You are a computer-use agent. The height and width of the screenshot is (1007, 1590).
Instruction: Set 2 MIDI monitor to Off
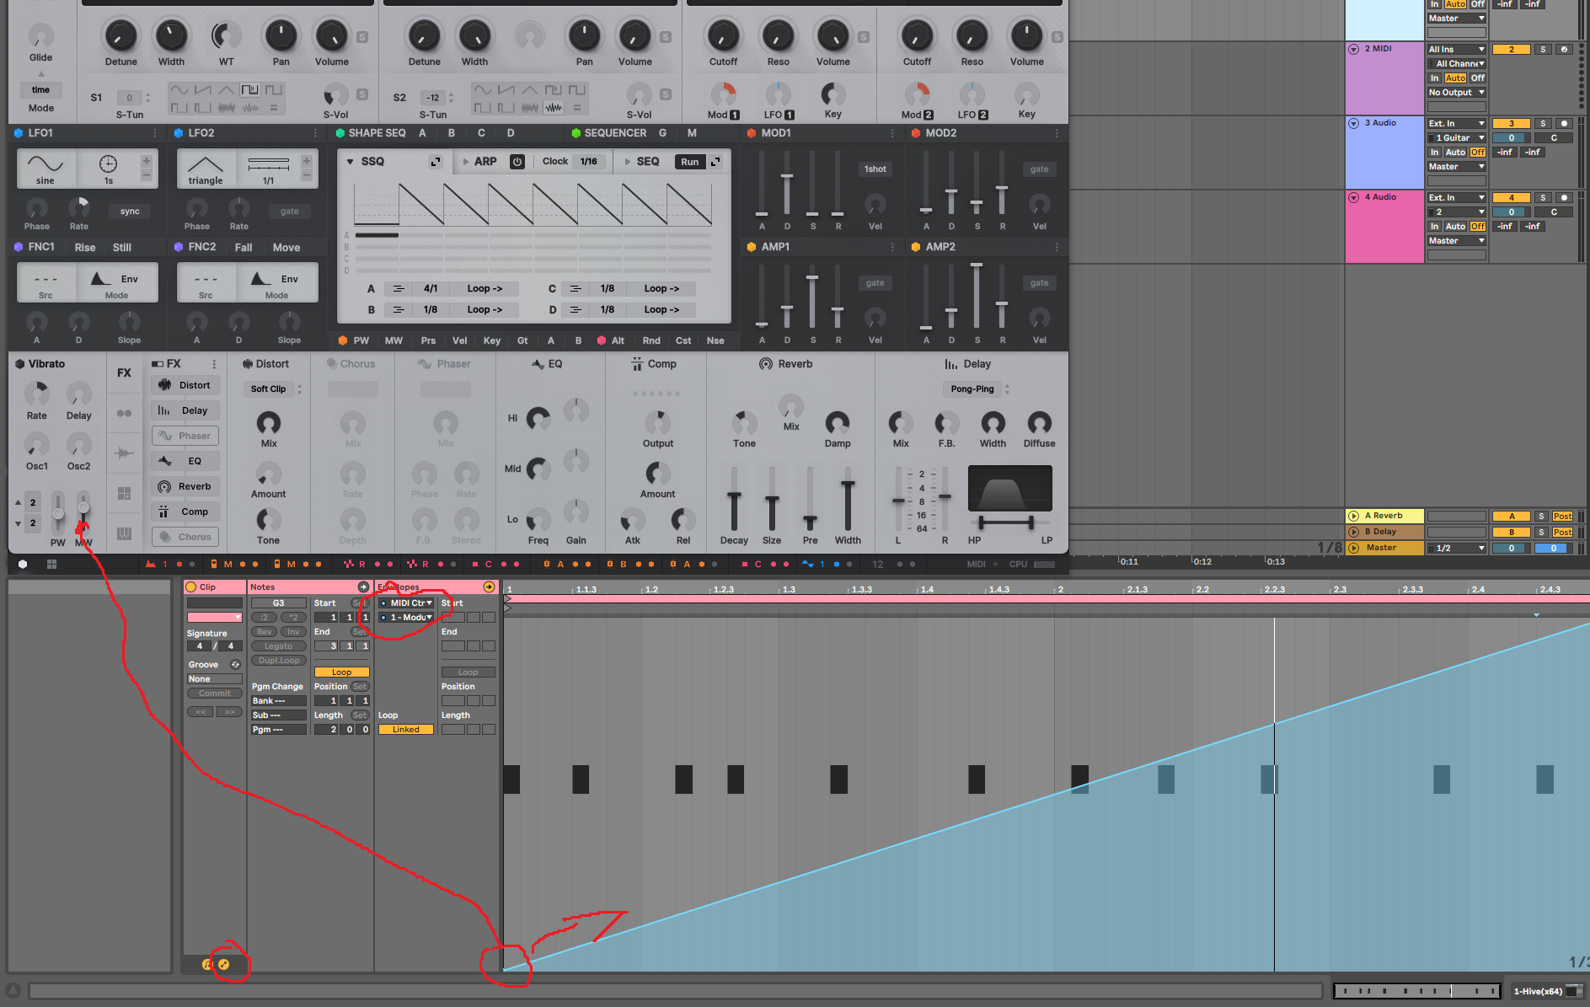coord(1478,78)
